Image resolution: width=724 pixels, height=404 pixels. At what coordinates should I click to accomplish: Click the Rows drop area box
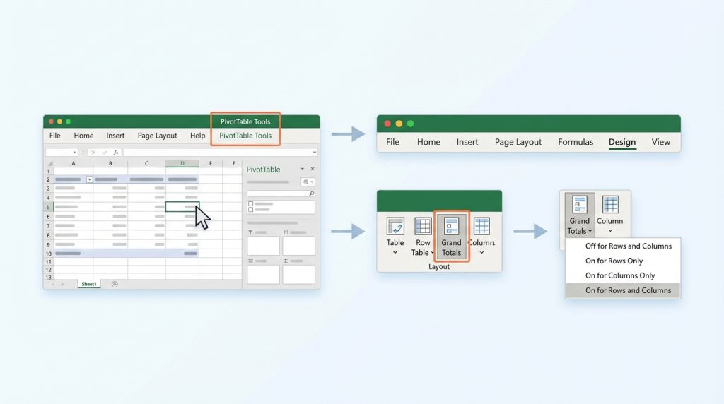coord(263,275)
